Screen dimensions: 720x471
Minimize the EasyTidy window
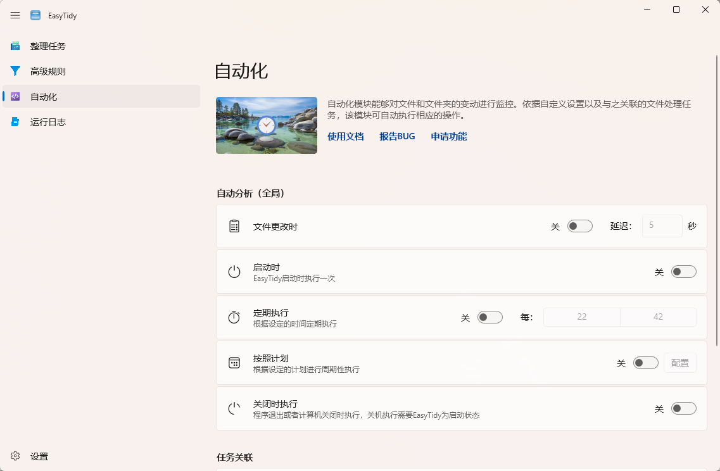pos(647,9)
